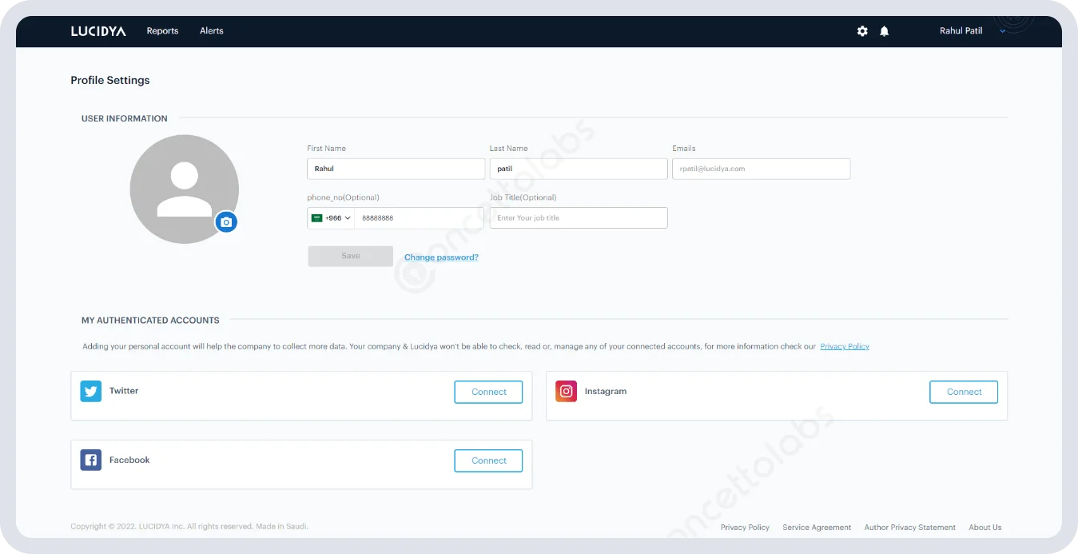Viewport: 1078px width, 554px height.
Task: Connect the Facebook account
Action: coord(488,460)
